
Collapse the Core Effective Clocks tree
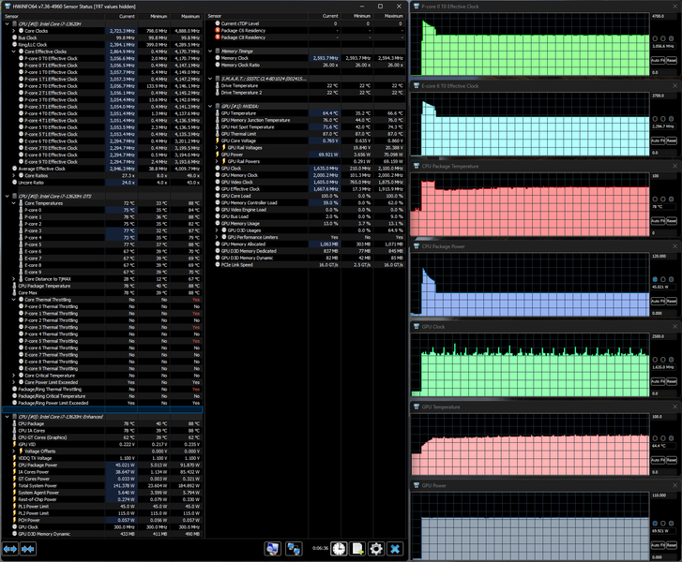(14, 52)
